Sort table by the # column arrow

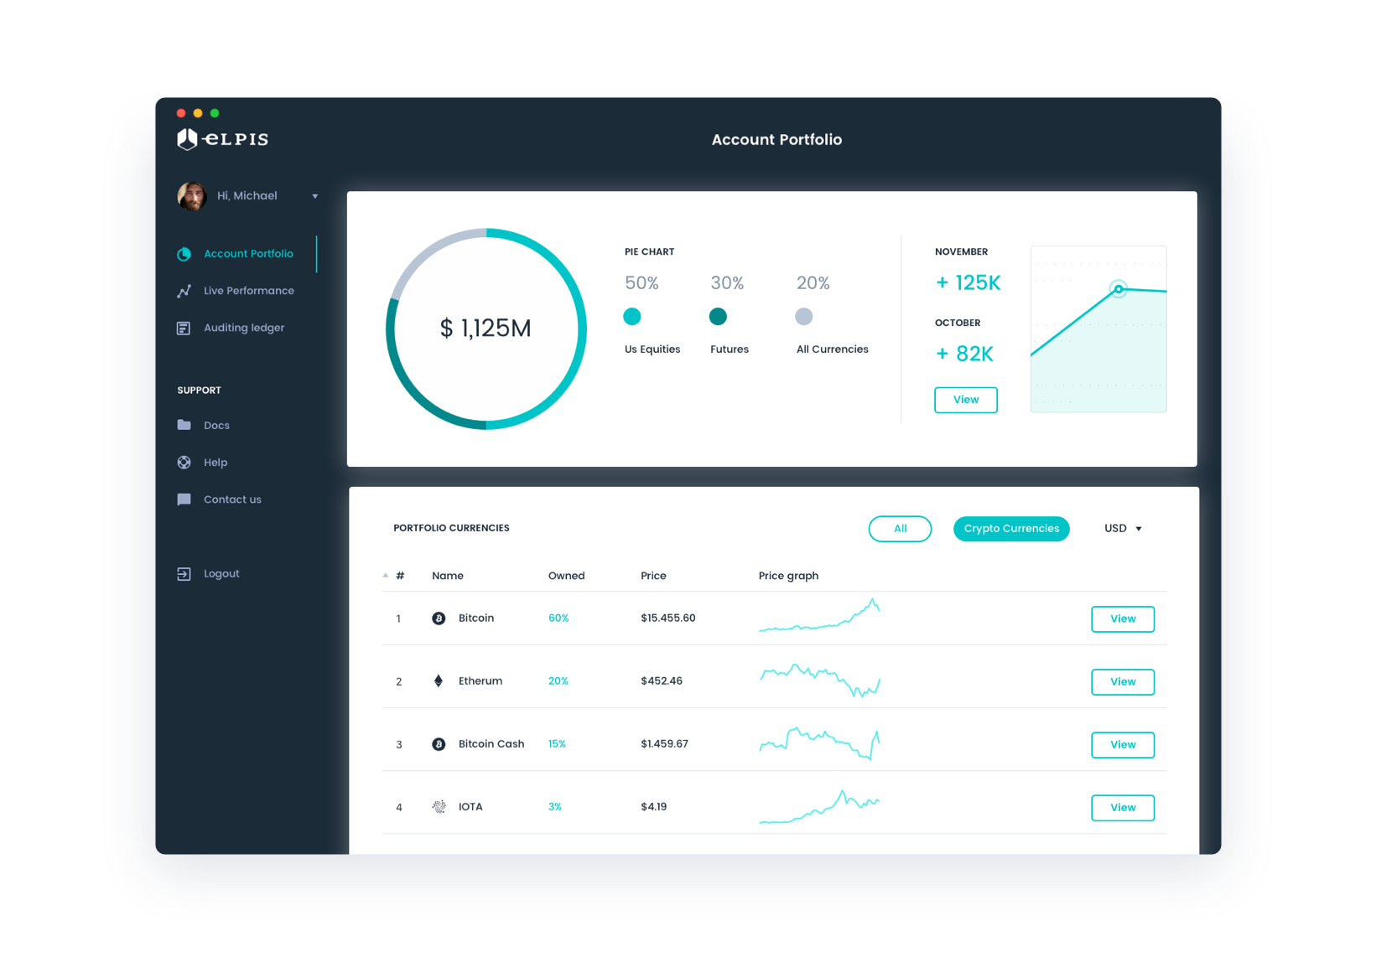pyautogui.click(x=386, y=576)
